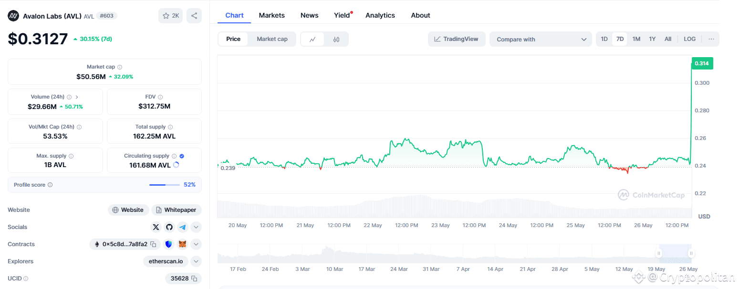Switch to the Markets tab

click(271, 15)
